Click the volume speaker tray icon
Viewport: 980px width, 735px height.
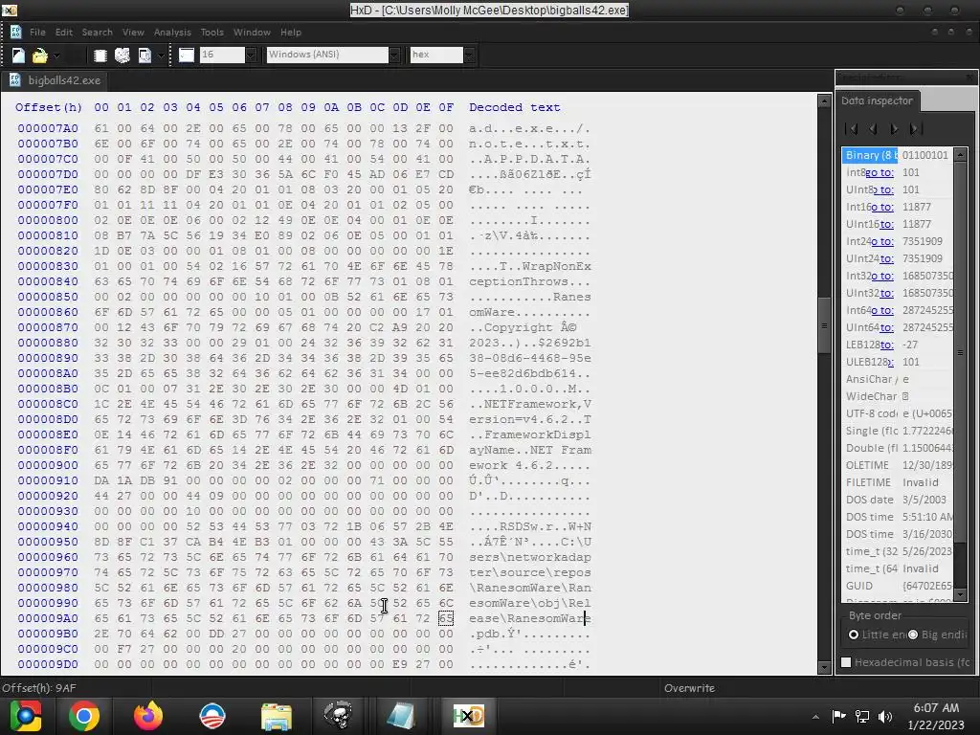885,717
